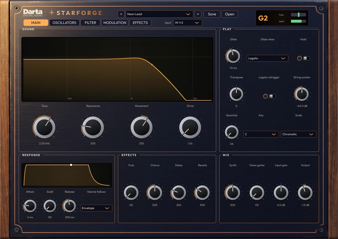Go to next preset with the > button
The image size is (338, 239).
coord(198,14)
